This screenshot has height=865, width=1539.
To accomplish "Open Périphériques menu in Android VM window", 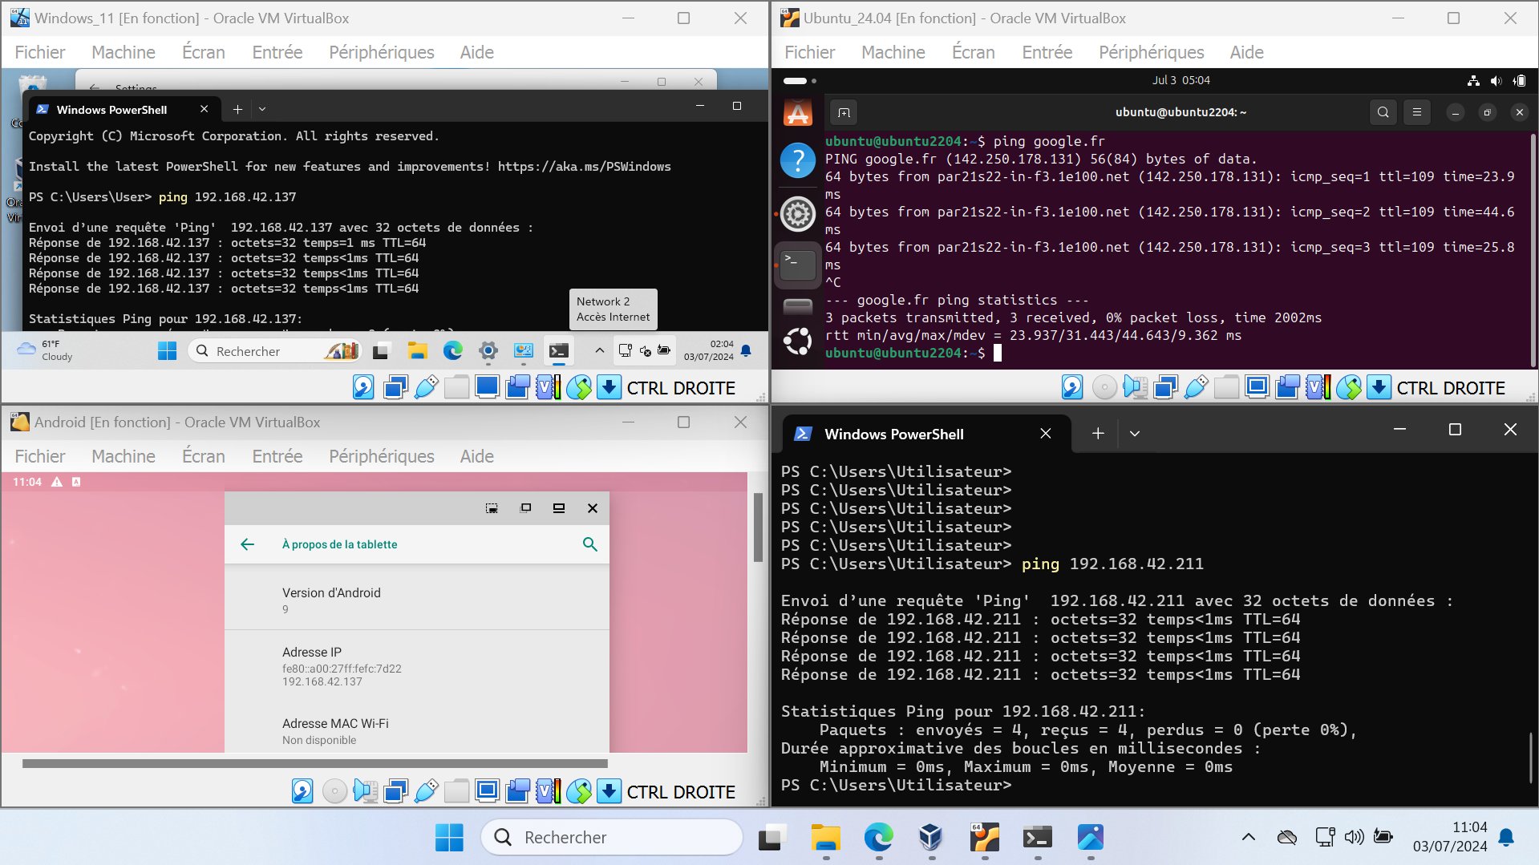I will point(382,456).
